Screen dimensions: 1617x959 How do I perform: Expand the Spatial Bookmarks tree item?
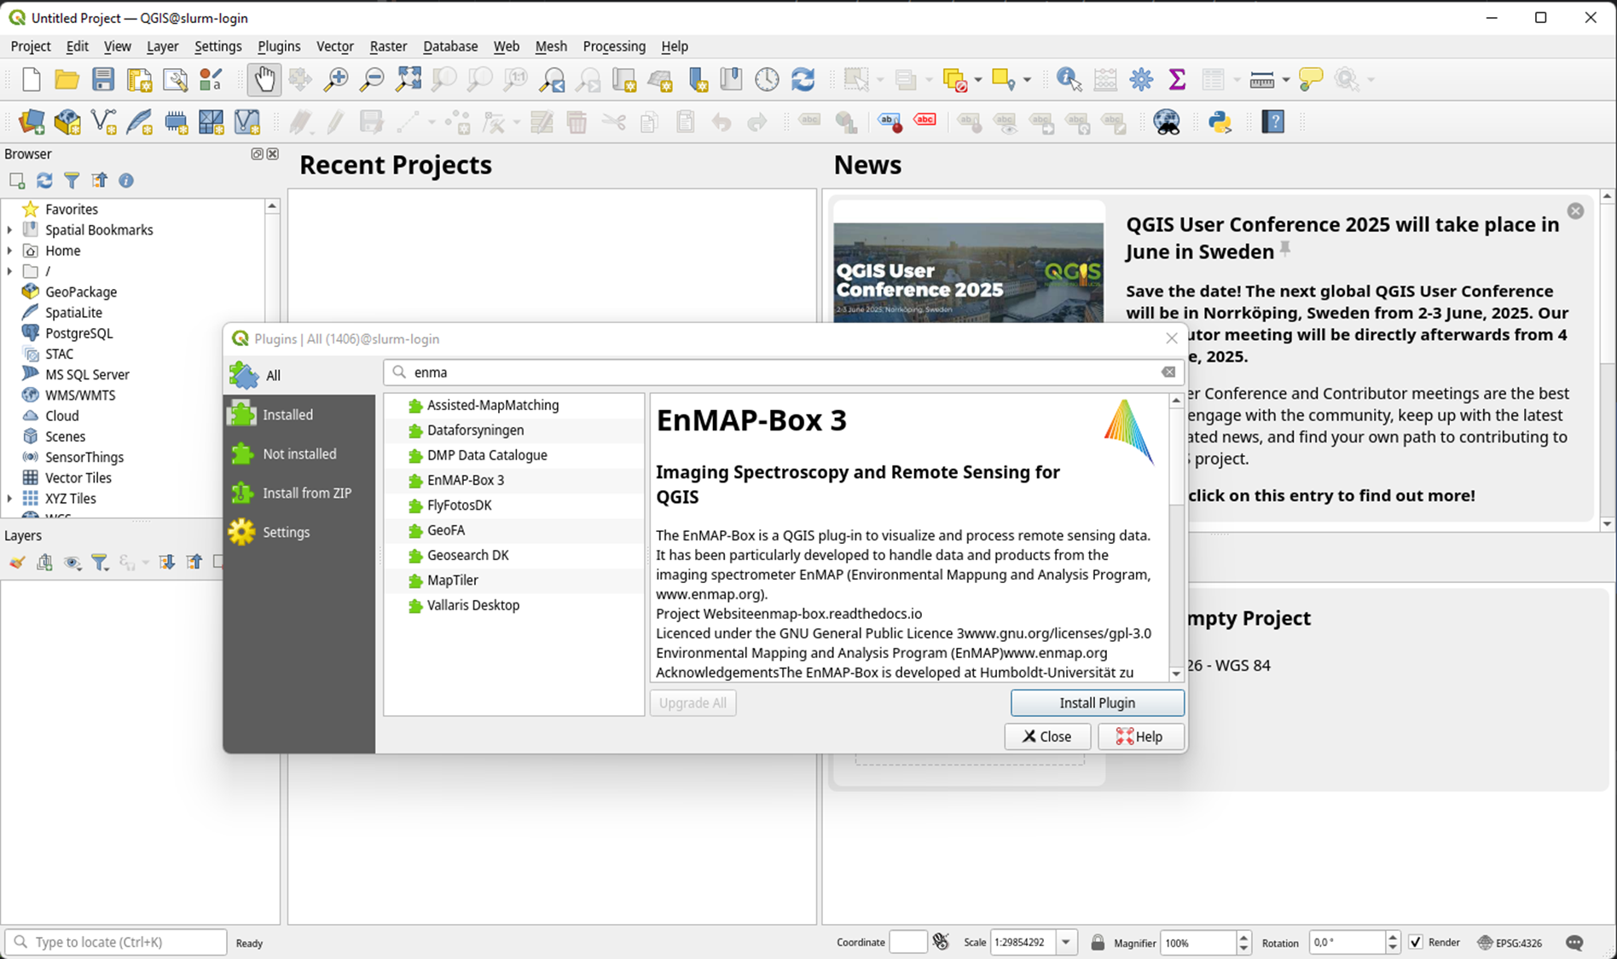pyautogui.click(x=9, y=230)
